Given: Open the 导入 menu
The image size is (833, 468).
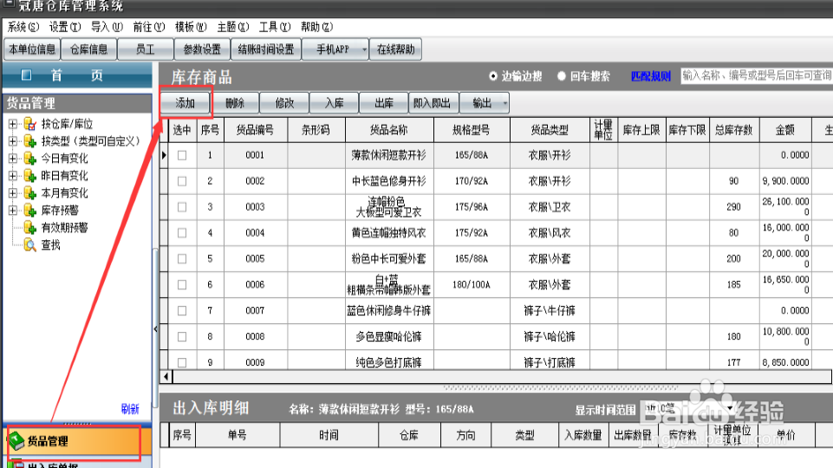Looking at the screenshot, I should [x=107, y=27].
